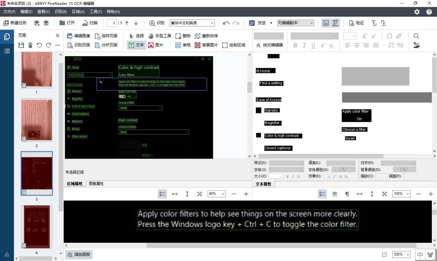Open the 识别(R) menu
The height and width of the screenshot is (261, 437).
[61, 12]
